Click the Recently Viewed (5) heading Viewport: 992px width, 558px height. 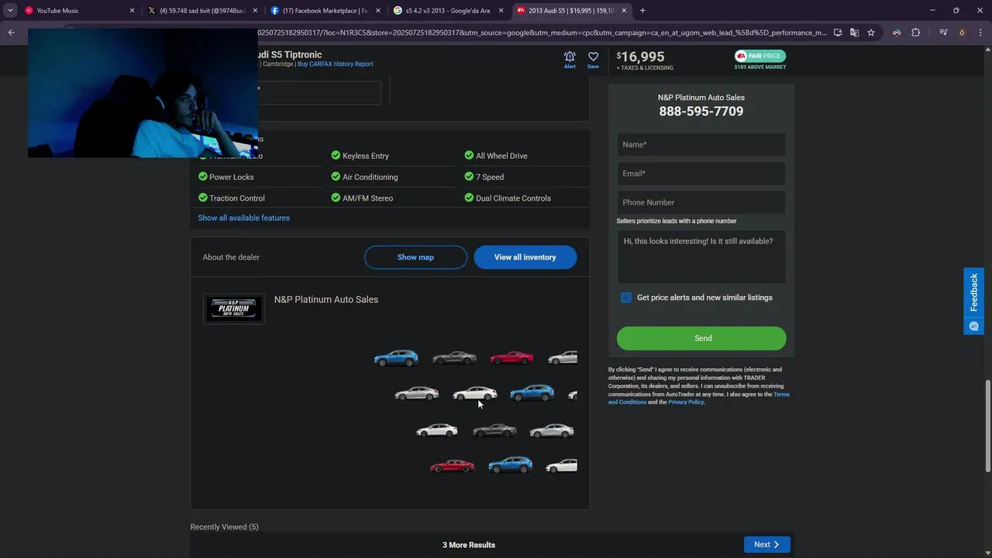[x=224, y=527]
